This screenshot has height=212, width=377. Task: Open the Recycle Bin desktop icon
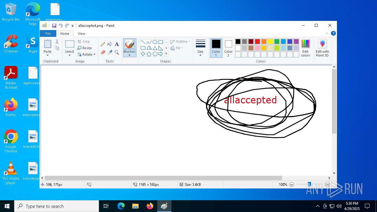tap(11, 12)
